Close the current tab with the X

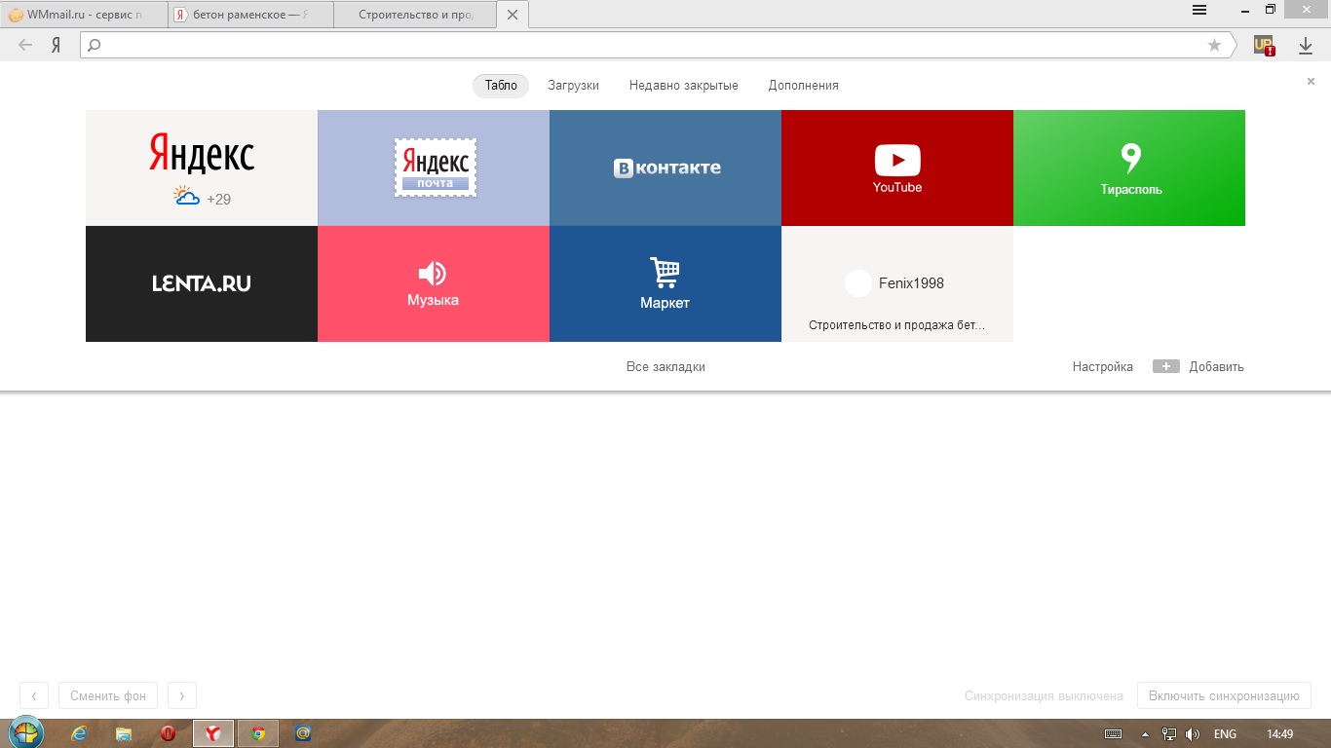(513, 15)
